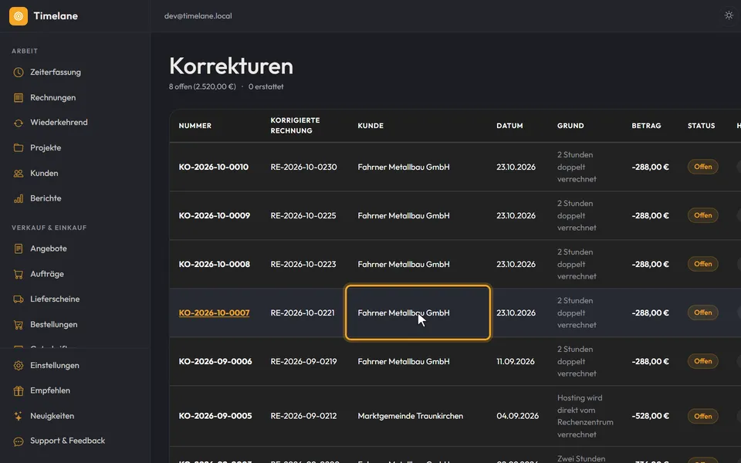Click the Bestellungen cart icon
Viewport: 741px width, 463px height.
pyautogui.click(x=19, y=325)
